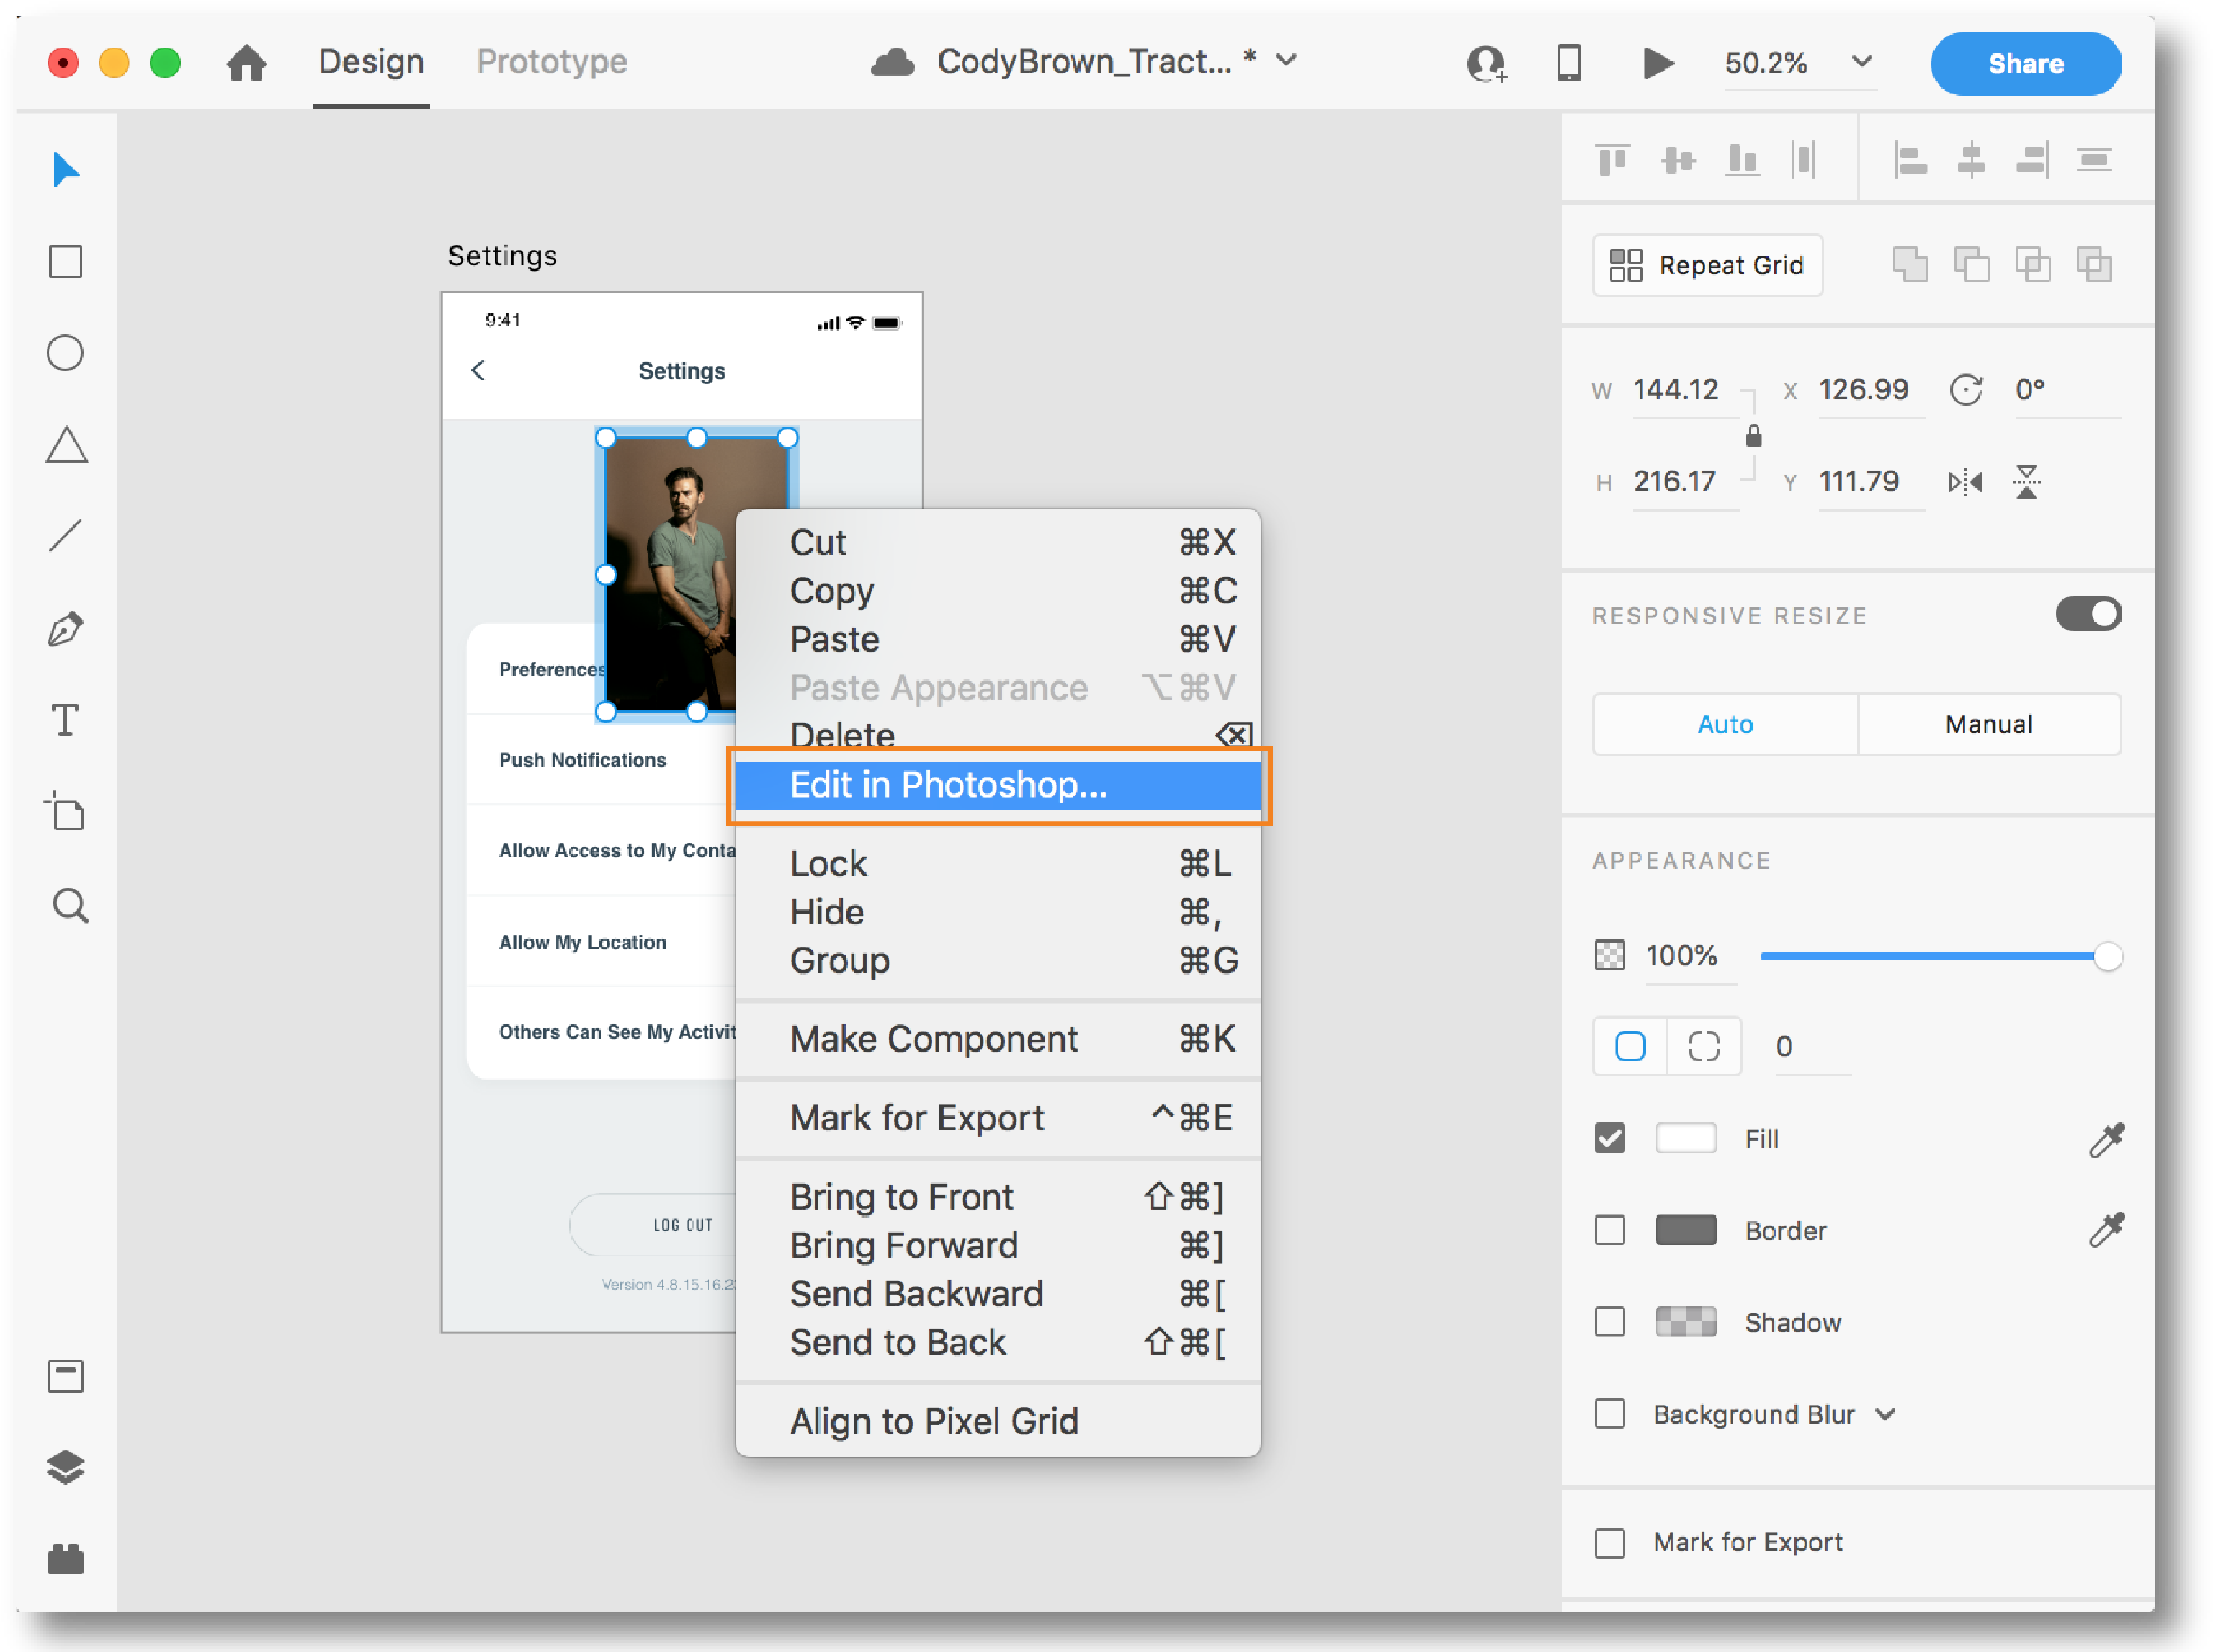Toggle the Responsive Resize switch
2213x1652 pixels.
2088,614
